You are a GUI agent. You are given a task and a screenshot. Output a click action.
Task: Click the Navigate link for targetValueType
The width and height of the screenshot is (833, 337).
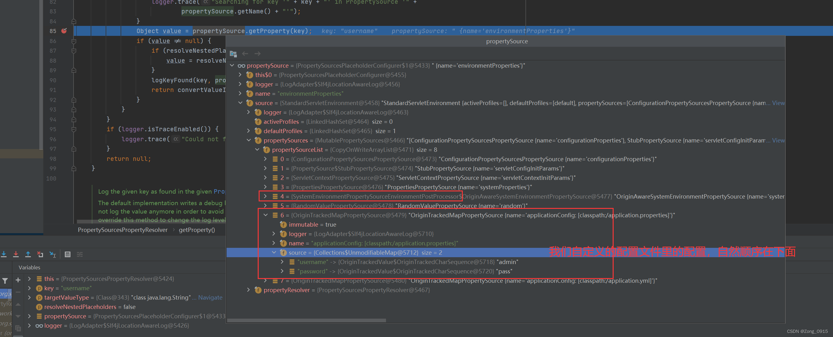pyautogui.click(x=211, y=297)
